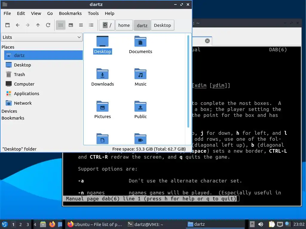Click the 23:02 clock

tap(299, 224)
